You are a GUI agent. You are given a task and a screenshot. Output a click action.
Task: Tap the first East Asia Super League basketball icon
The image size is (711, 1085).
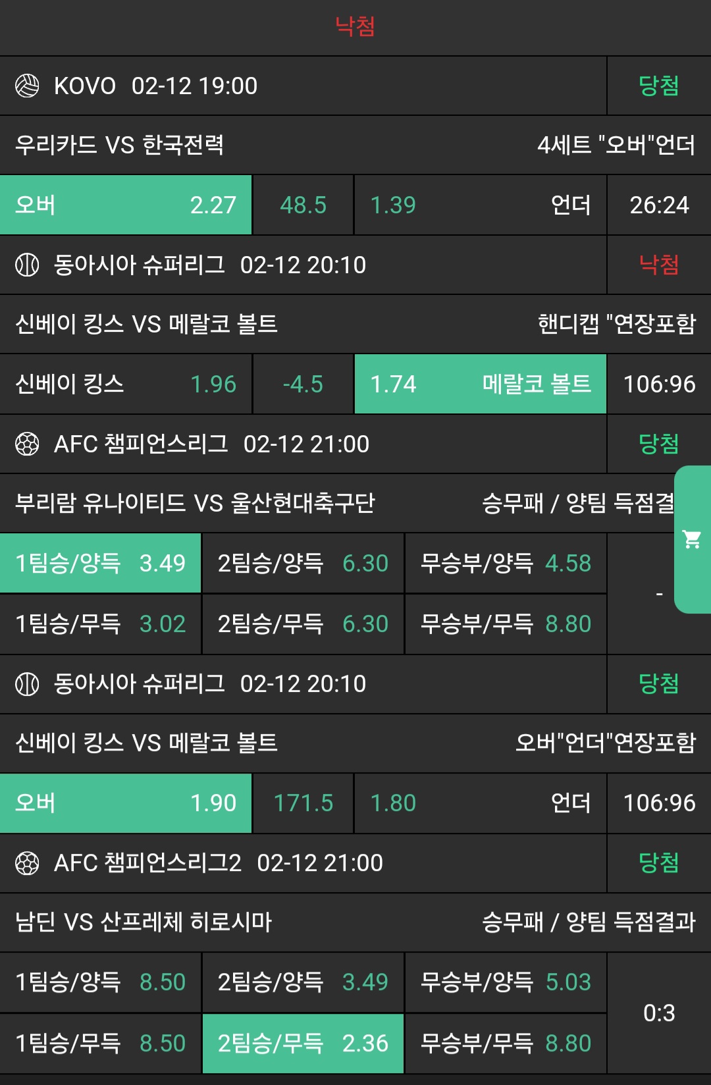pos(27,265)
